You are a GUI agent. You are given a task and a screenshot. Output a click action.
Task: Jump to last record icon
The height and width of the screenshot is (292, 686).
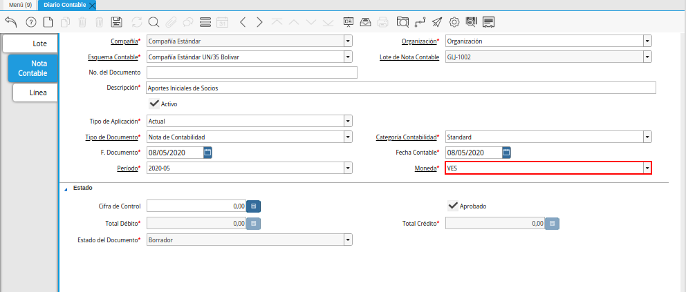point(328,22)
